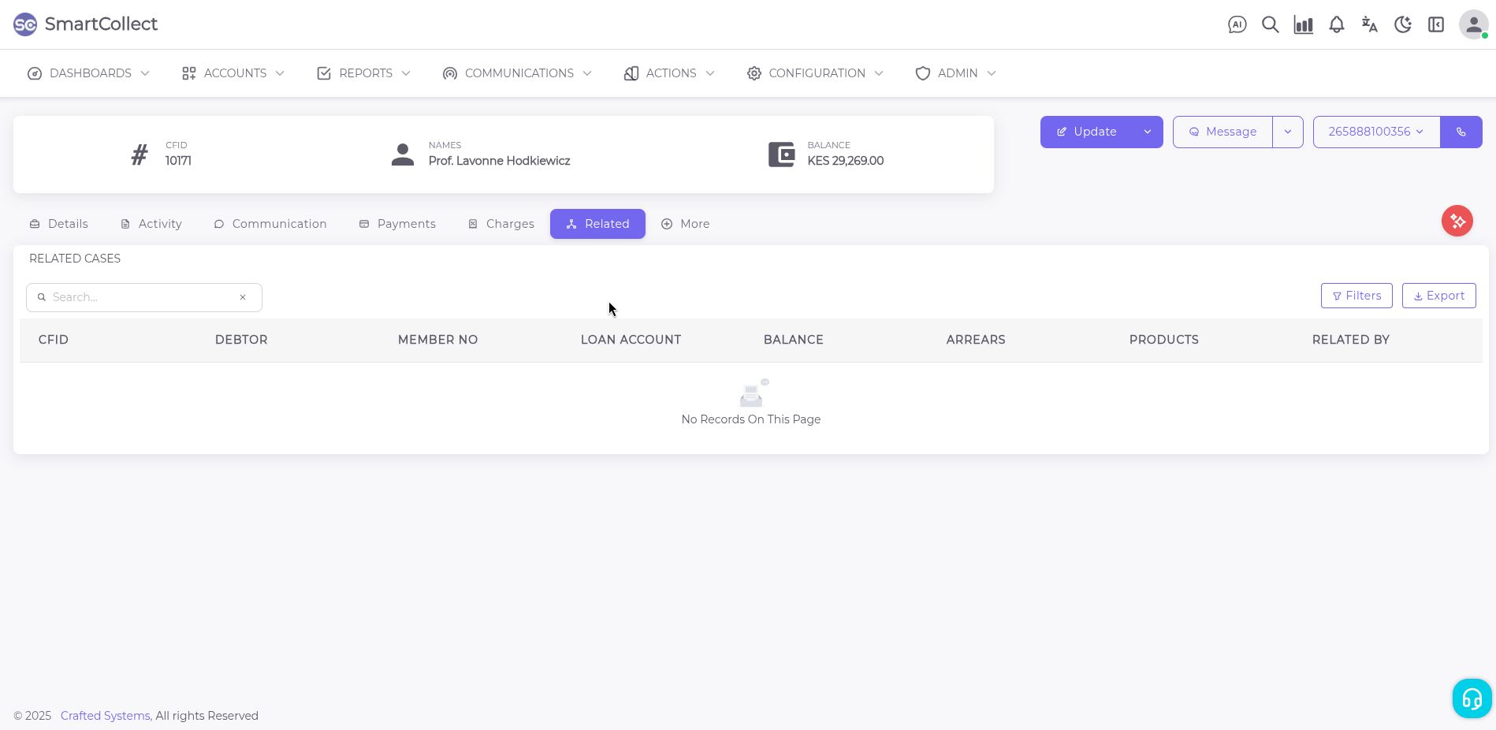Click the search magnifier in top bar
1496x730 pixels.
coord(1270,24)
